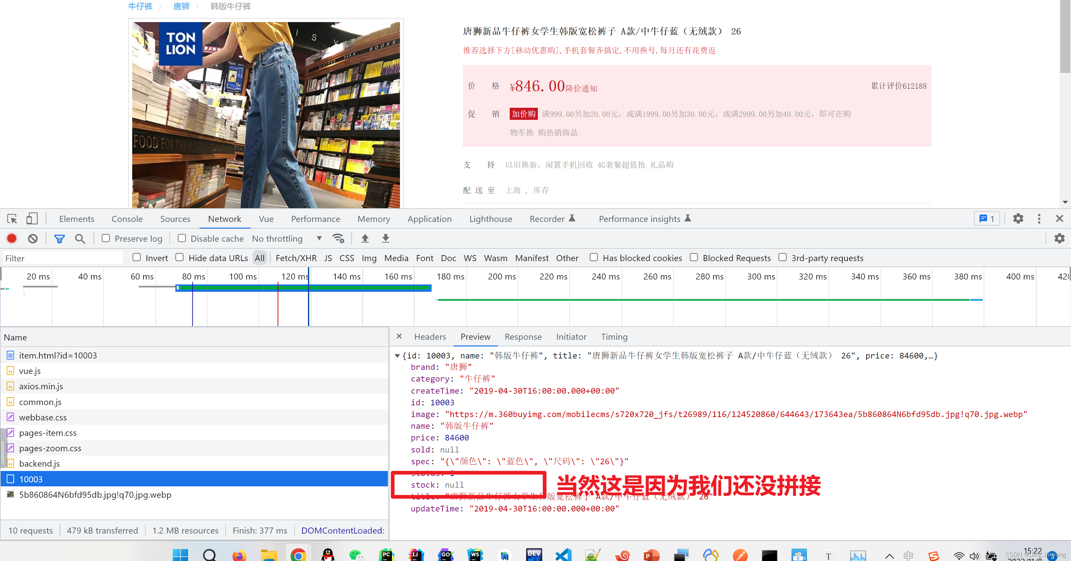This screenshot has width=1071, height=561.
Task: Select the backend.js request row
Action: point(194,463)
